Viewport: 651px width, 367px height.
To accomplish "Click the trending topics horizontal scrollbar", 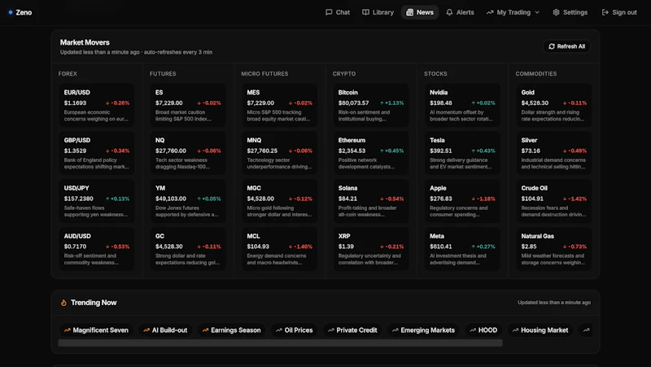I will pyautogui.click(x=280, y=343).
